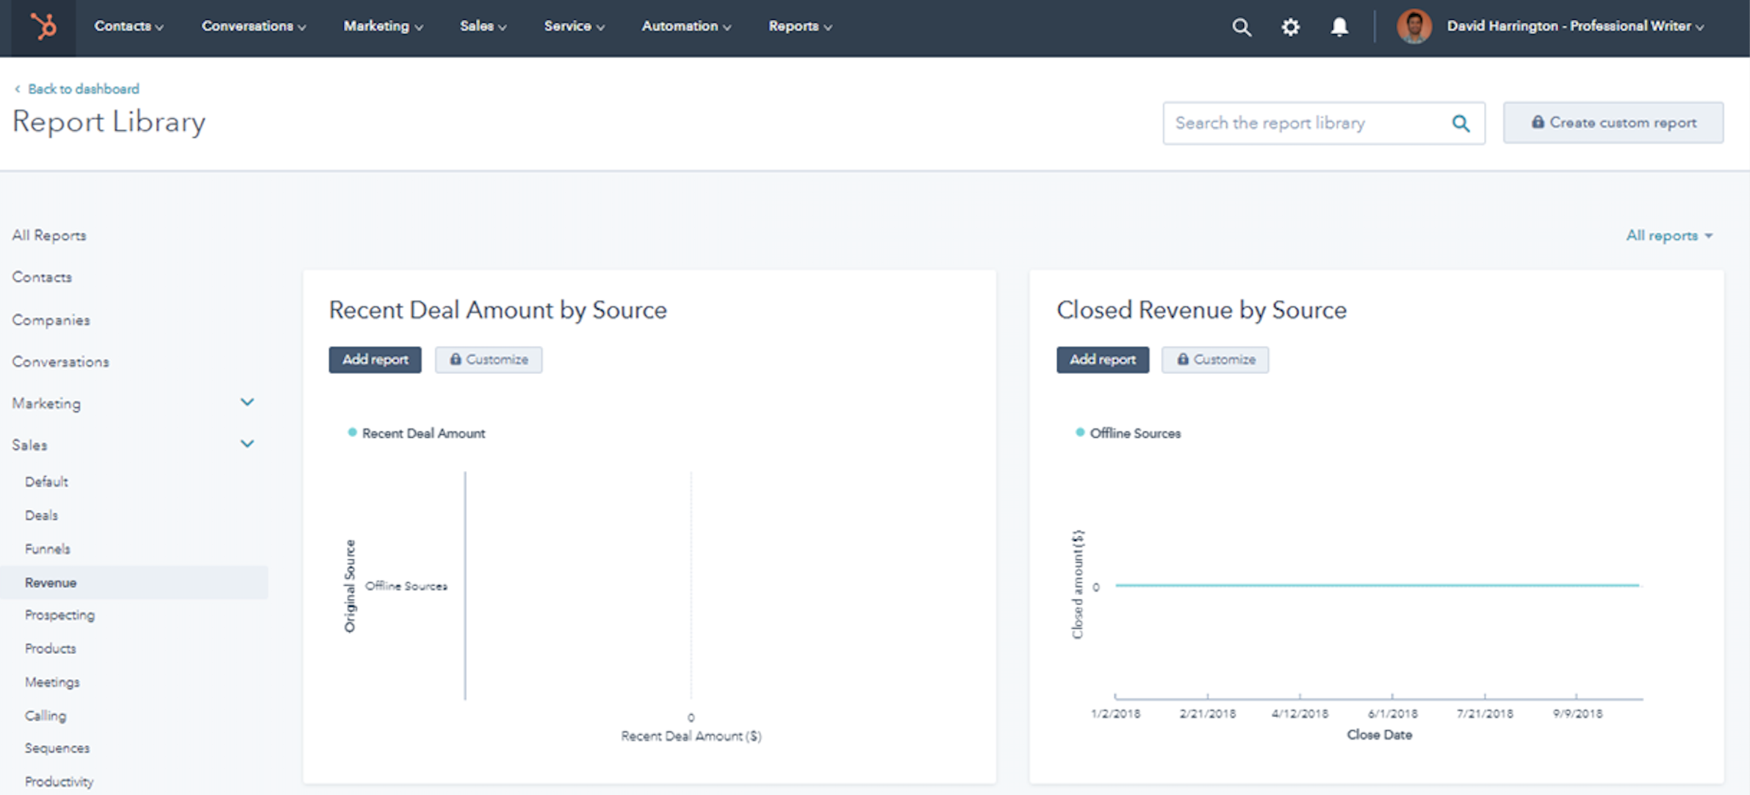
Task: Go back to dashboard link
Action: coord(82,89)
